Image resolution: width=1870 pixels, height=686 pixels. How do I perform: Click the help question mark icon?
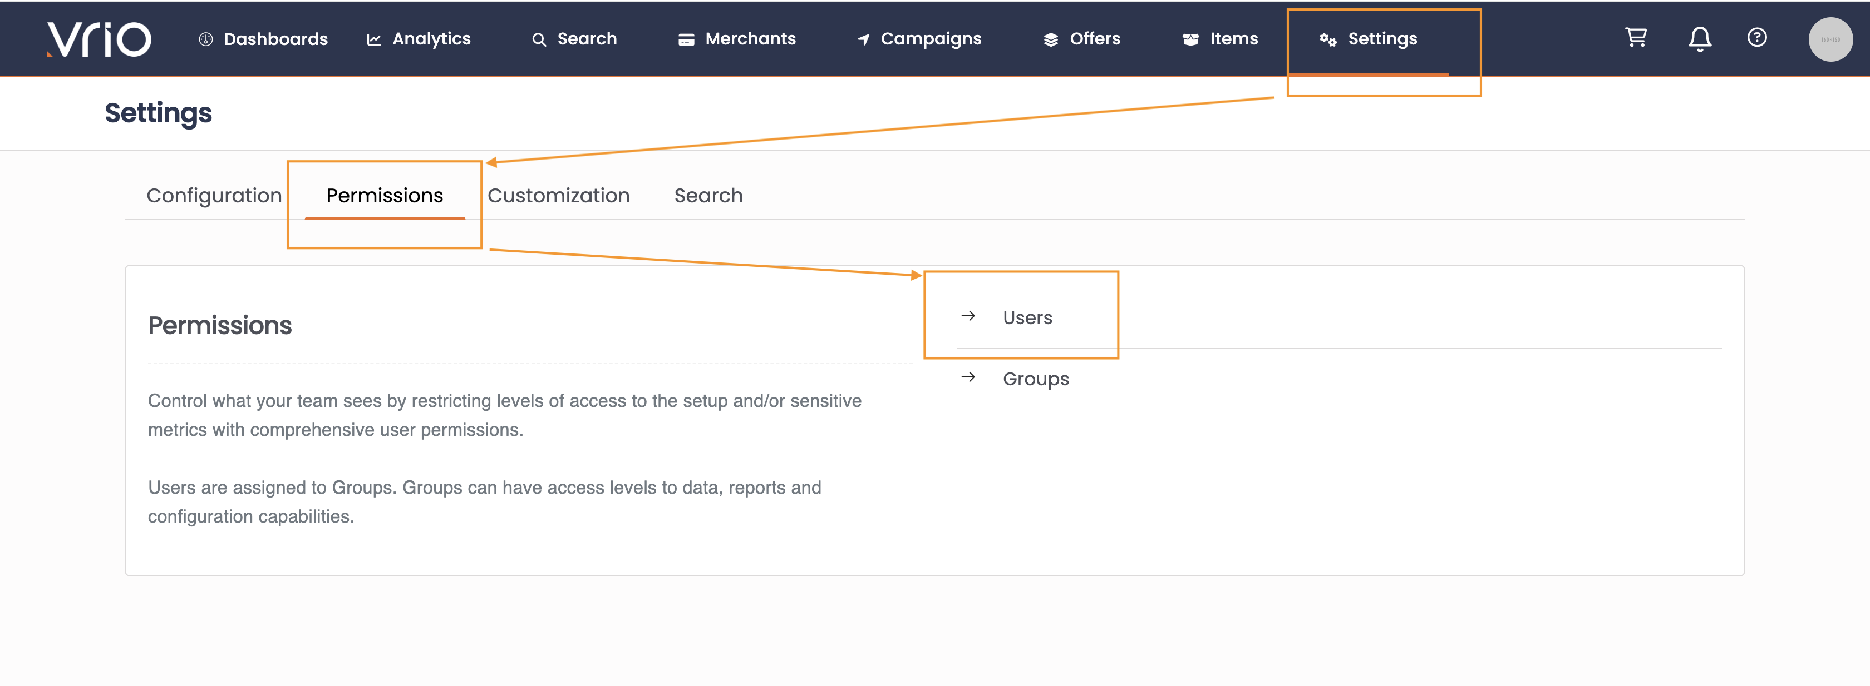(1757, 37)
